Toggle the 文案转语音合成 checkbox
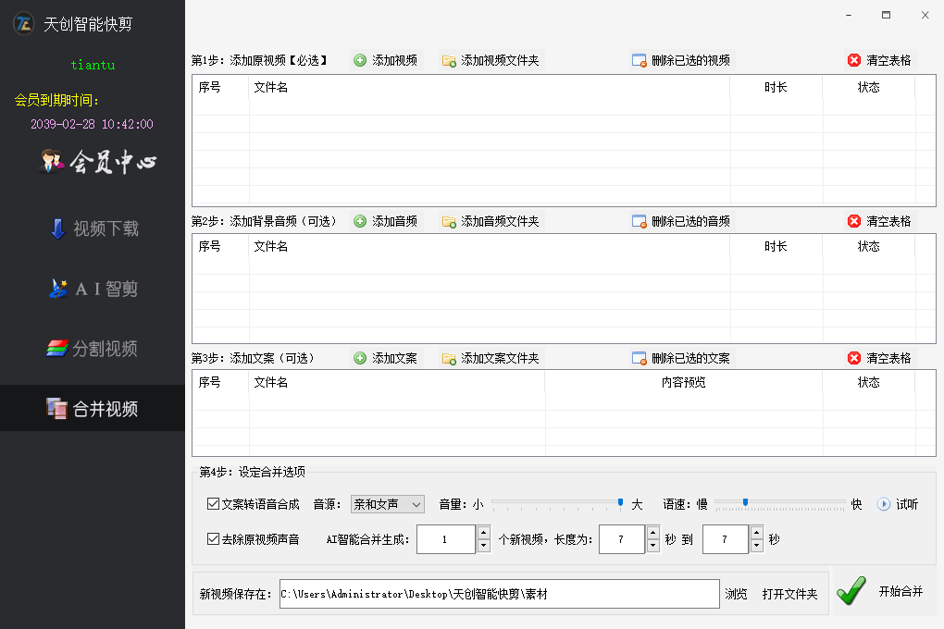This screenshot has height=629, width=944. (x=213, y=504)
